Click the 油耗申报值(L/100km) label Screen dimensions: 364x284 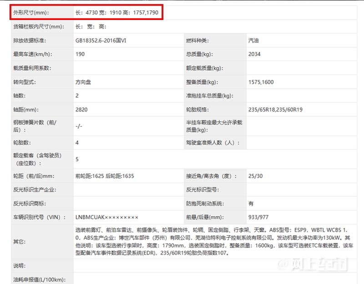pyautogui.click(x=39, y=279)
